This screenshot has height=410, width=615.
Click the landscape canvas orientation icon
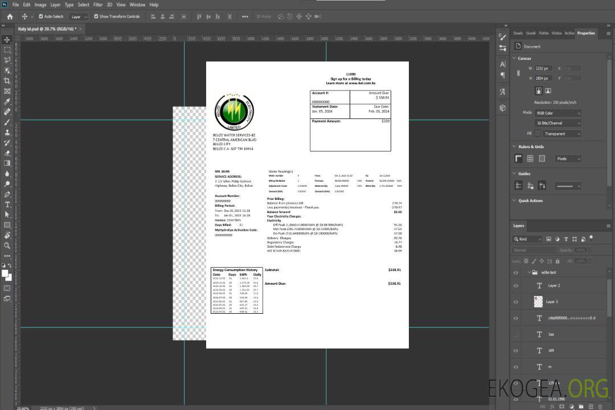(x=548, y=91)
